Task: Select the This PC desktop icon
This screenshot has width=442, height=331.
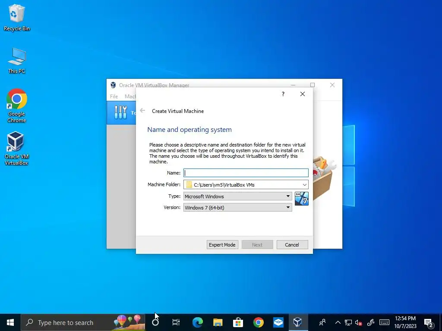Action: pyautogui.click(x=17, y=60)
